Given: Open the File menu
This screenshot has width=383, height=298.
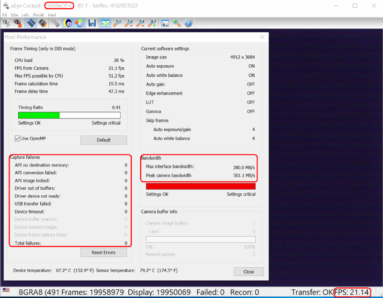Looking at the screenshot, I should click(4, 15).
